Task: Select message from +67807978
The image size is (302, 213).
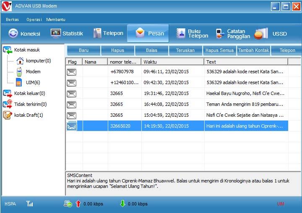Action: click(x=177, y=72)
